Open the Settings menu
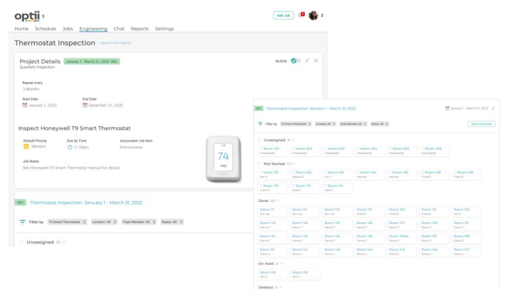This screenshot has height=297, width=528. click(164, 29)
